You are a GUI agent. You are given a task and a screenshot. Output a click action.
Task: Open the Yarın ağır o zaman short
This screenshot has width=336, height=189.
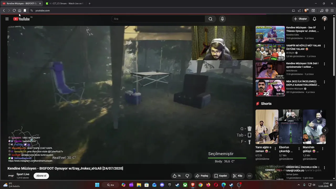click(x=267, y=127)
